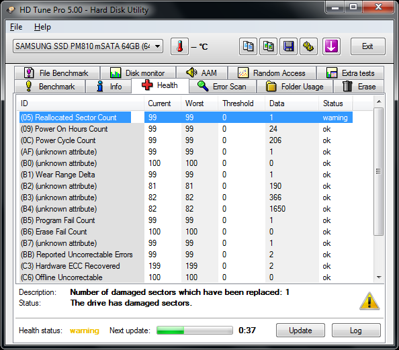Open the Samsung SSD drive dropdown
Screen dimensions: 399x350
coord(88,46)
